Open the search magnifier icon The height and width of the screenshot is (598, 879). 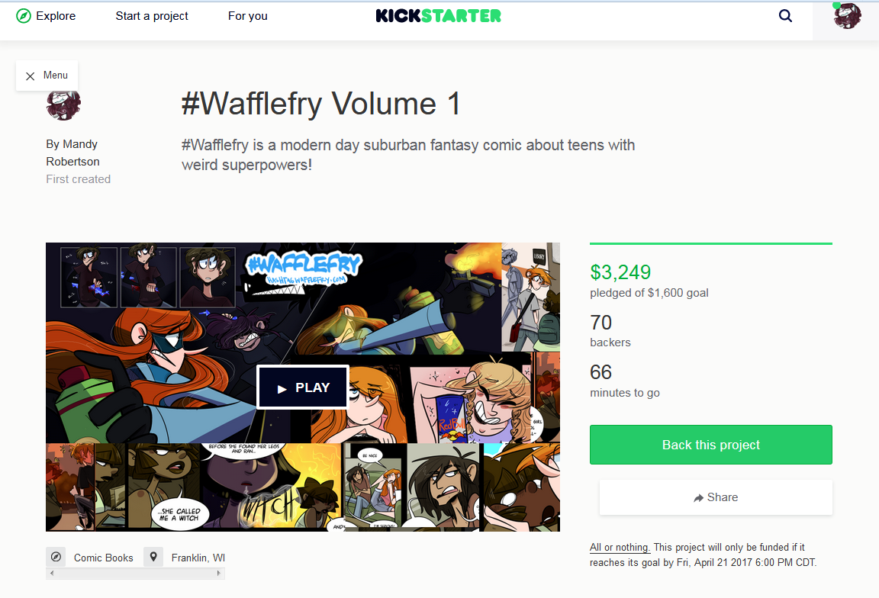pos(785,16)
